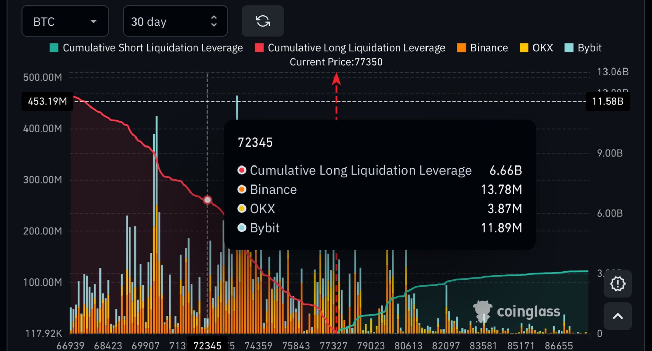Open the BTC coin dropdown

65,21
